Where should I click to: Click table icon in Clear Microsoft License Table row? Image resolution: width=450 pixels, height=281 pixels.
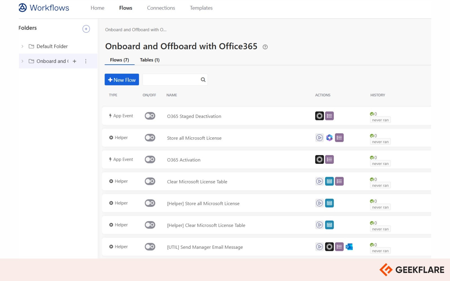pos(329,181)
